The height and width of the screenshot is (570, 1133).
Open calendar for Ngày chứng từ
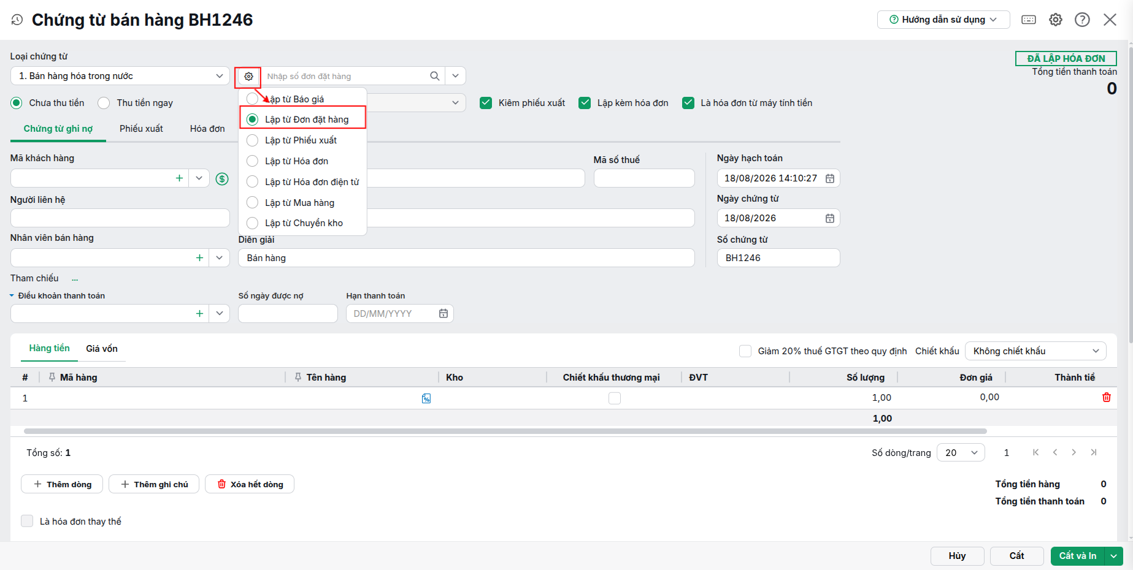coord(830,218)
